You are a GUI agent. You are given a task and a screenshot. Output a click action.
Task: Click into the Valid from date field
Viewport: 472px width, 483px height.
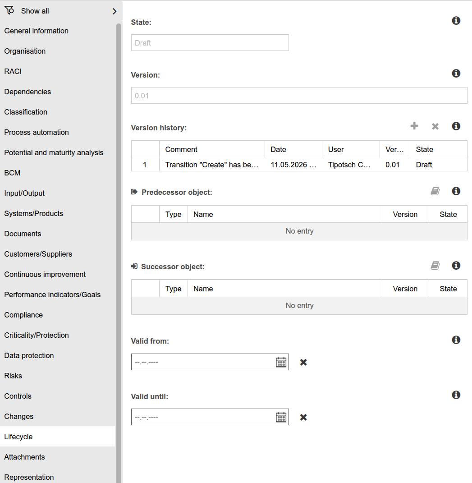point(203,362)
